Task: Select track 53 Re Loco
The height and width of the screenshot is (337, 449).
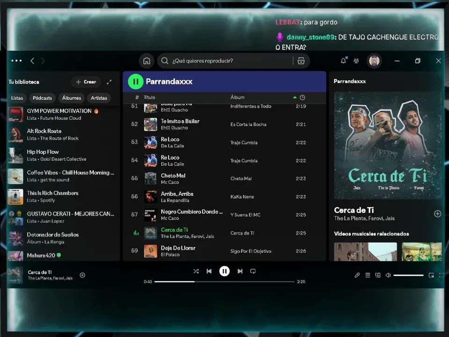Action: click(224, 142)
